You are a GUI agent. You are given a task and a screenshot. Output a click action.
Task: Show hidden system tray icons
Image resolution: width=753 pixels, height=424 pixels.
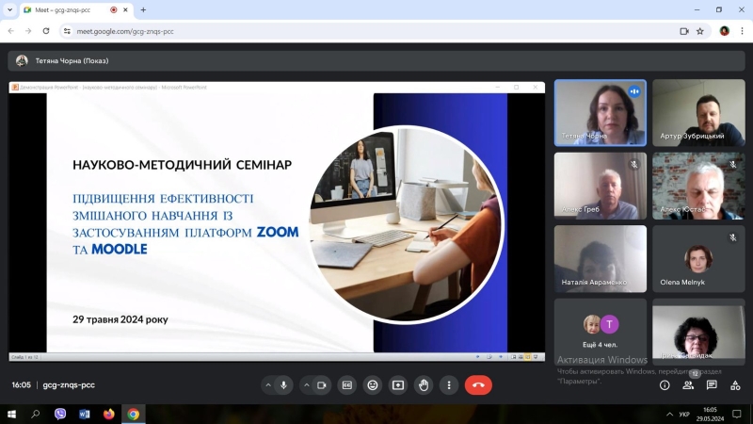pyautogui.click(x=669, y=414)
